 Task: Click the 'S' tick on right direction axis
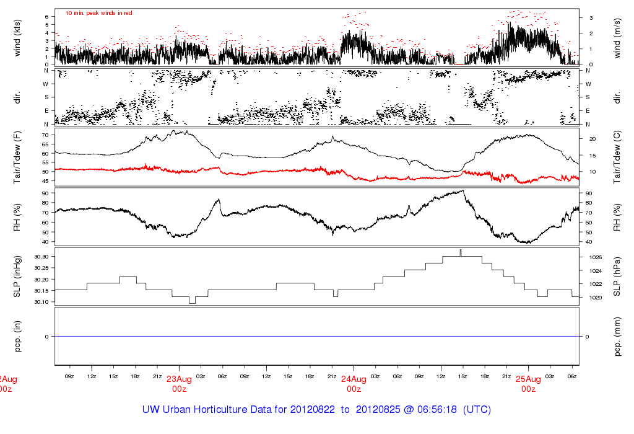pos(588,97)
